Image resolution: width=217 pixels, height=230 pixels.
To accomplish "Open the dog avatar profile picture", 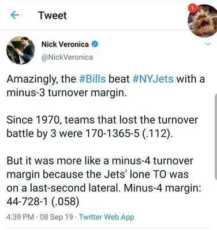I will tap(203, 21).
